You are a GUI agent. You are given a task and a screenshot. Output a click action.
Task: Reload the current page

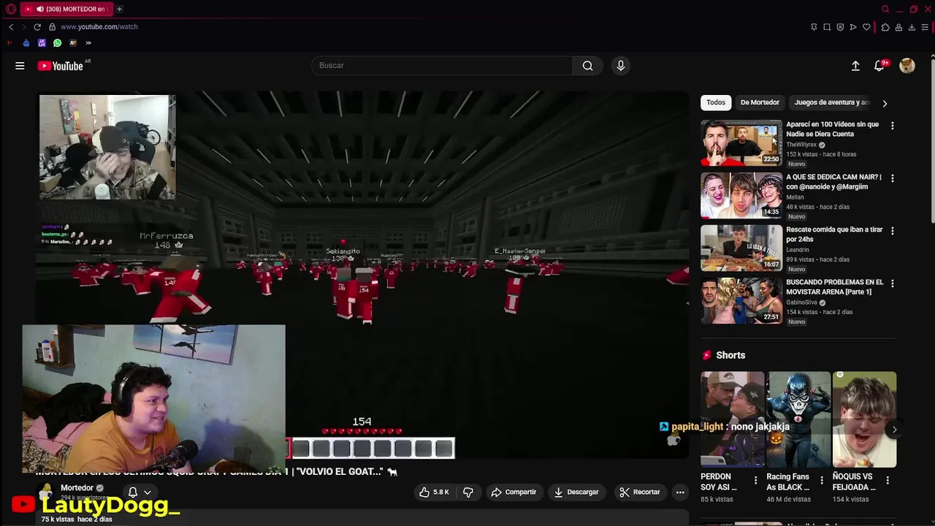(x=37, y=27)
